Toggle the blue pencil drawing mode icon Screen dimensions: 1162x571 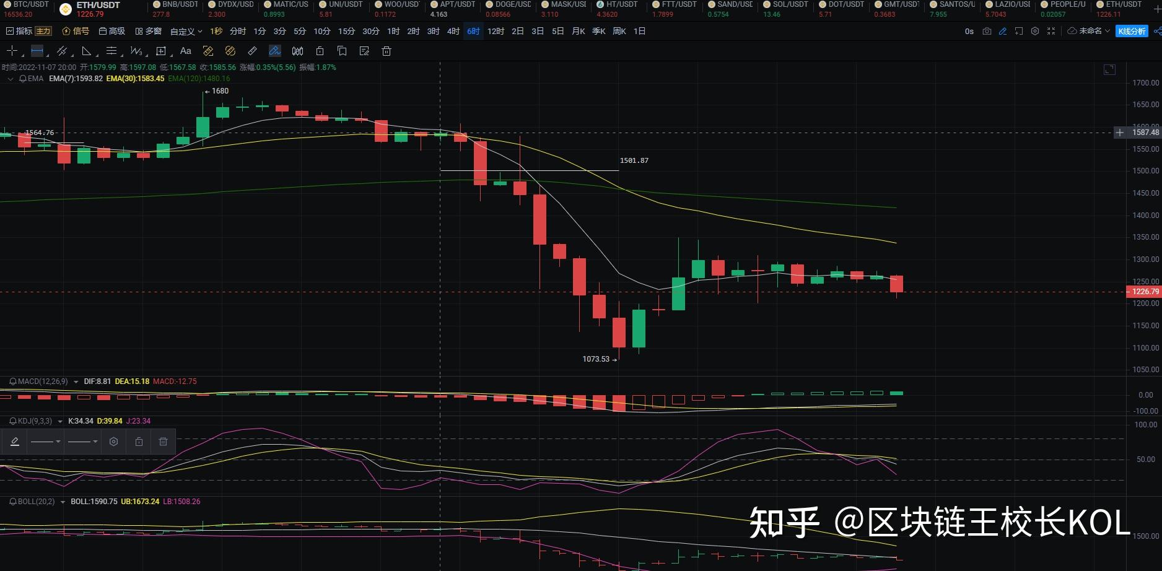(x=1003, y=31)
